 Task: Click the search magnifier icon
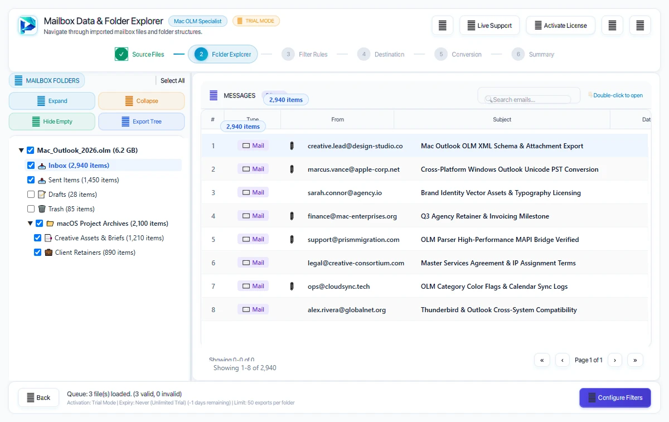pyautogui.click(x=488, y=99)
